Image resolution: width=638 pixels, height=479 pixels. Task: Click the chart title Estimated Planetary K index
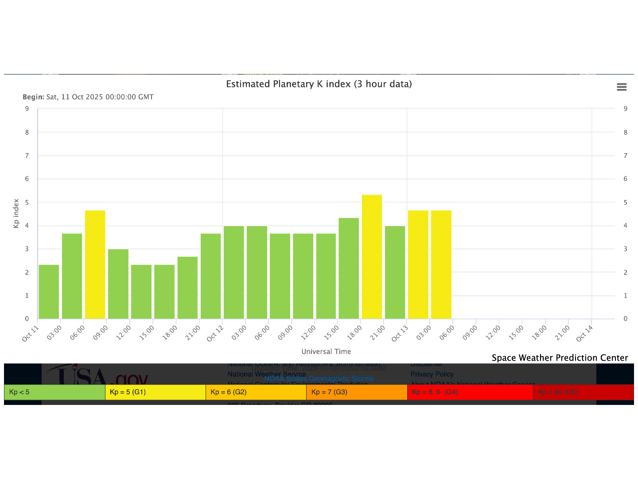[x=319, y=84]
